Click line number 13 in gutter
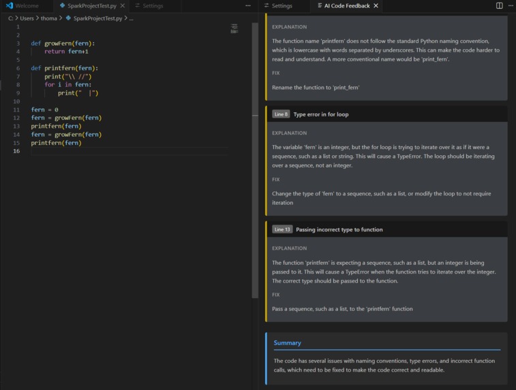 (x=16, y=126)
